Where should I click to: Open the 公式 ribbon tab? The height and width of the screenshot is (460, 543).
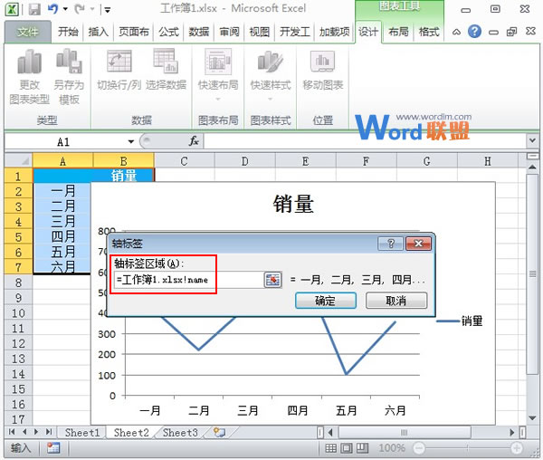click(168, 33)
